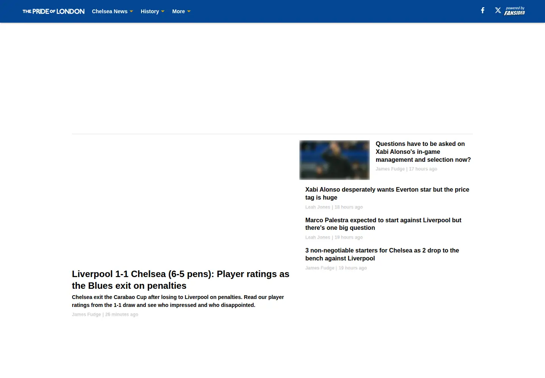Image resolution: width=545 pixels, height=378 pixels.
Task: Open article about Everton star price tag
Action: pyautogui.click(x=387, y=194)
